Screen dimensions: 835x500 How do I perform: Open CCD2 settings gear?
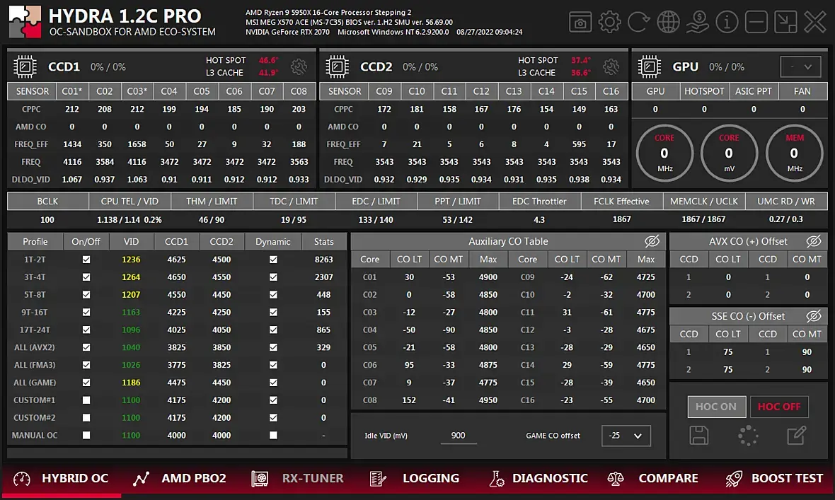611,66
